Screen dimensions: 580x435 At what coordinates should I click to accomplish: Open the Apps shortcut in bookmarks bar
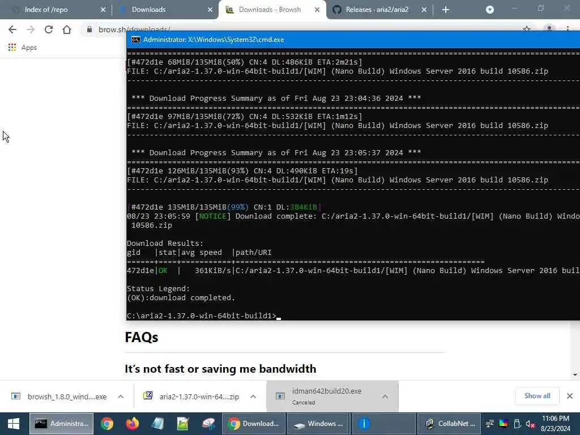[x=23, y=48]
